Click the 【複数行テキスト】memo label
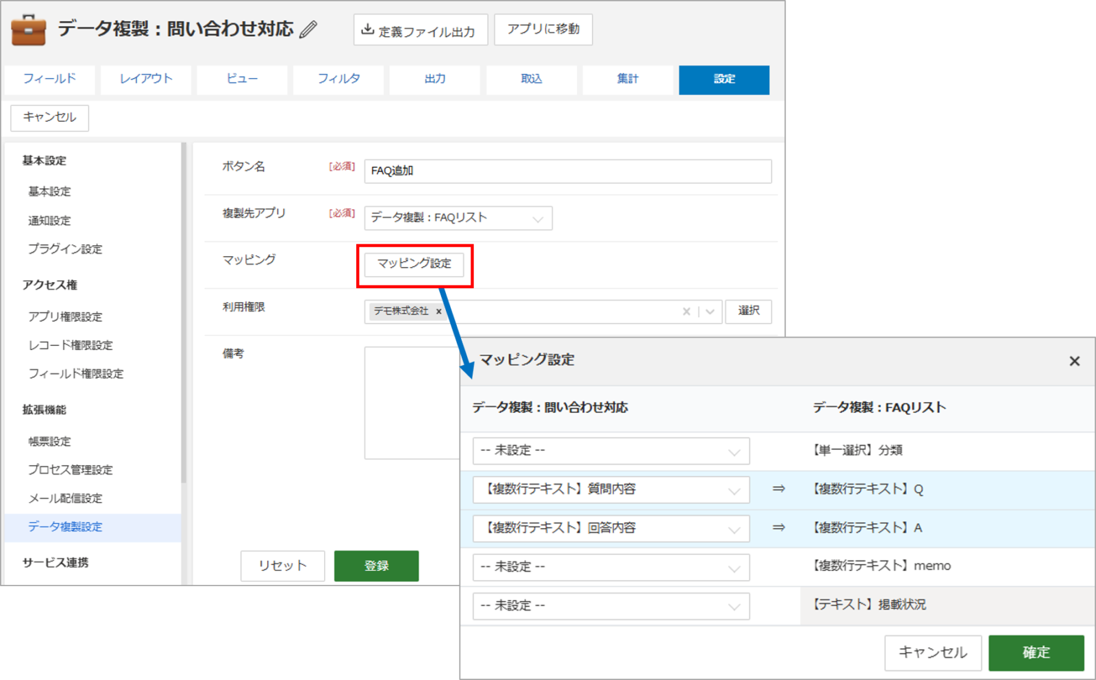Viewport: 1096px width, 680px height. tap(881, 566)
